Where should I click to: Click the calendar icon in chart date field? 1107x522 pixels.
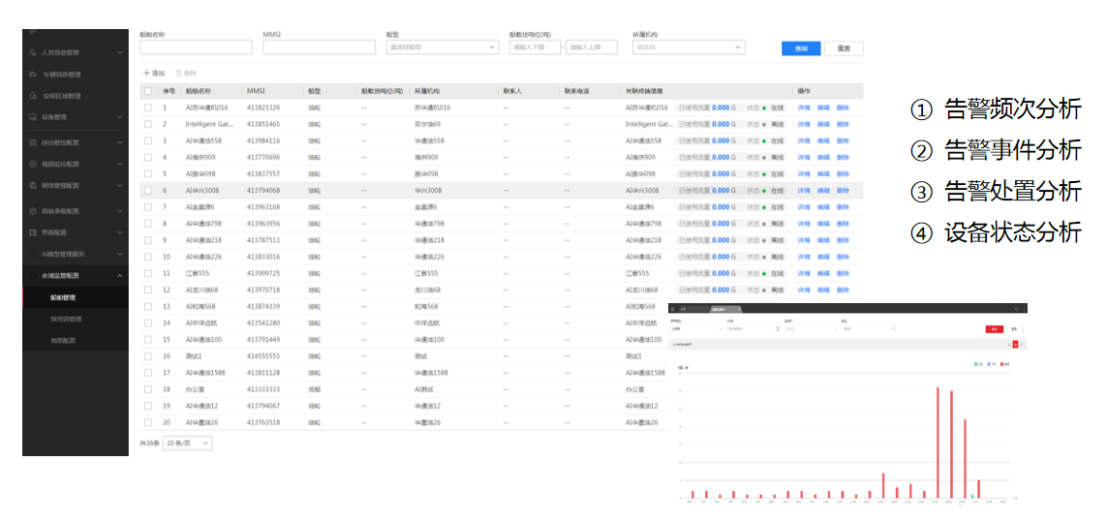click(776, 329)
